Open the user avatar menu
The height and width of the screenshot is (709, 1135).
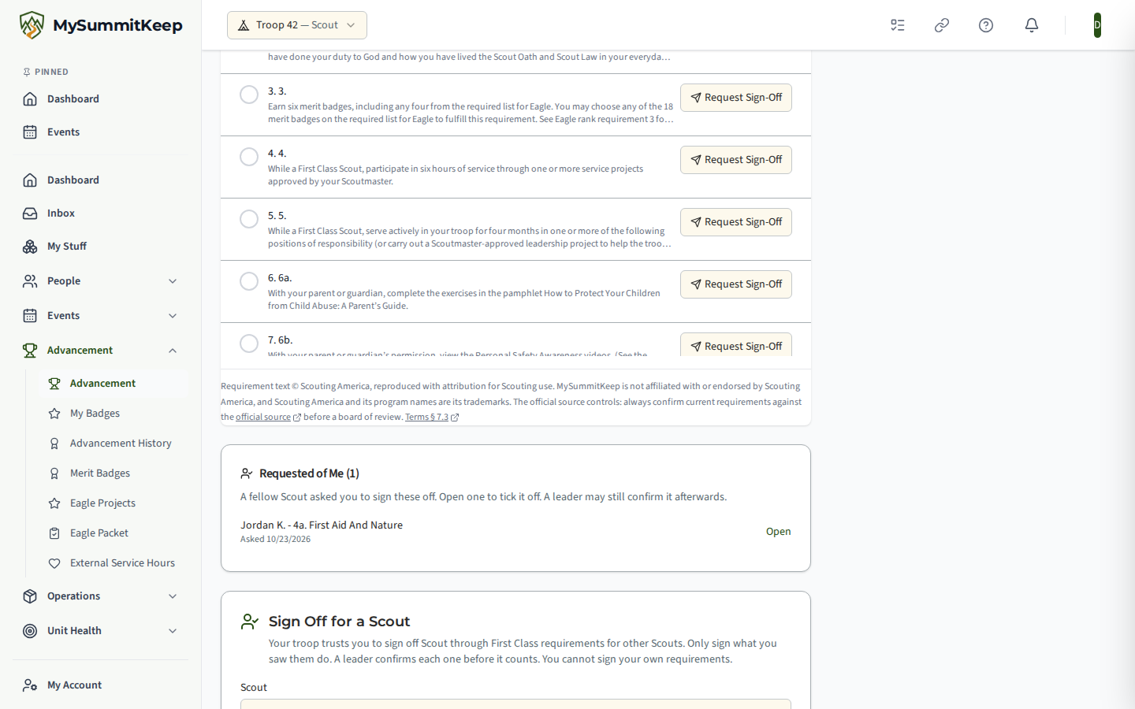1097,25
